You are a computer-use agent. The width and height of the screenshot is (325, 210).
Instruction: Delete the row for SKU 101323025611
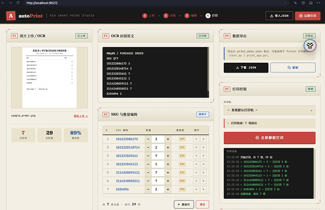coord(203,156)
